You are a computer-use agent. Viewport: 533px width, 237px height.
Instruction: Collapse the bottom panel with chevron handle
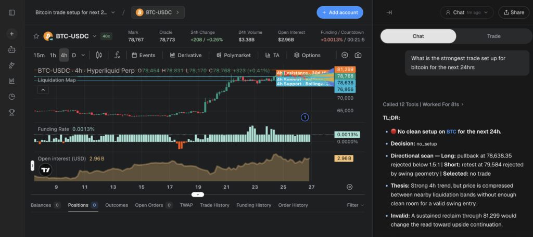pyautogui.click(x=197, y=194)
